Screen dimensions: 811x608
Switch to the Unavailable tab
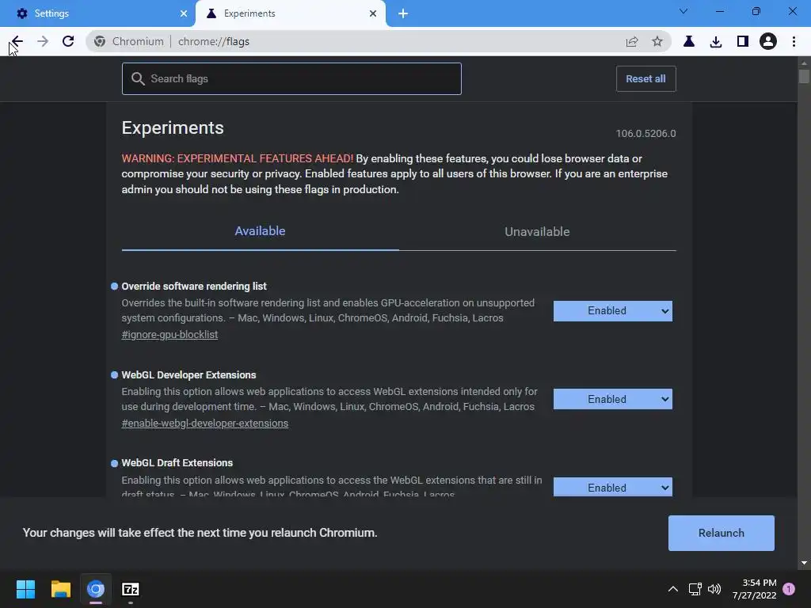pos(538,232)
